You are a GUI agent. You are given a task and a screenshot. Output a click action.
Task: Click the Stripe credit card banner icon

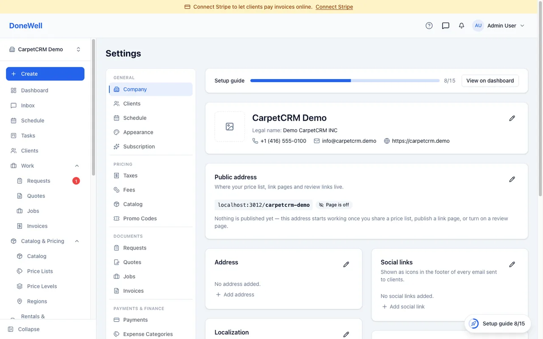pyautogui.click(x=188, y=7)
